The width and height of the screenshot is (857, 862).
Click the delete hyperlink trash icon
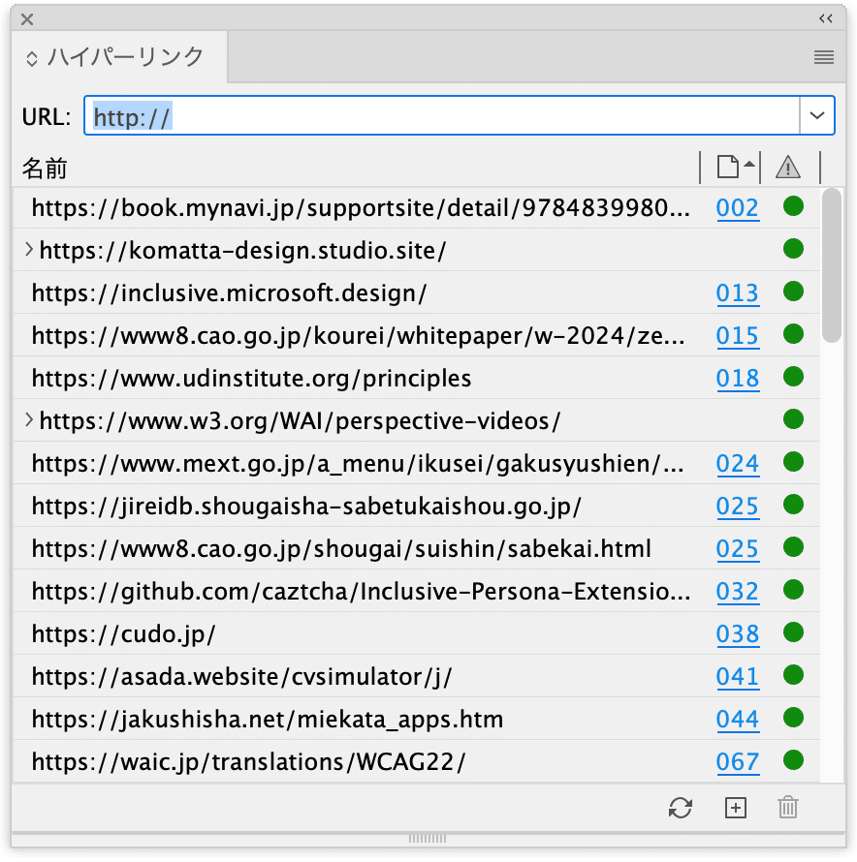(x=787, y=808)
